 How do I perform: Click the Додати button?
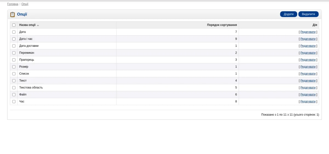(288, 14)
